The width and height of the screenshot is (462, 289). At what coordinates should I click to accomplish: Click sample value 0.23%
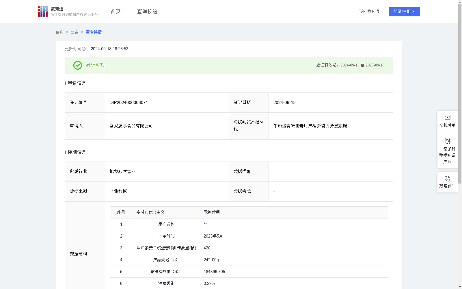[x=209, y=284]
